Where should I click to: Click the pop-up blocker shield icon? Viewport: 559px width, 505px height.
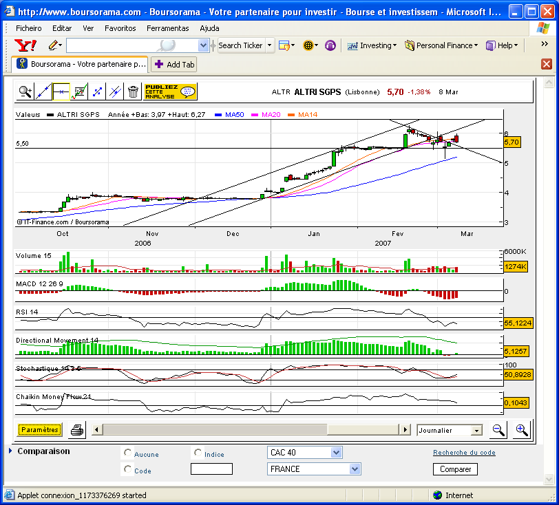[x=284, y=45]
